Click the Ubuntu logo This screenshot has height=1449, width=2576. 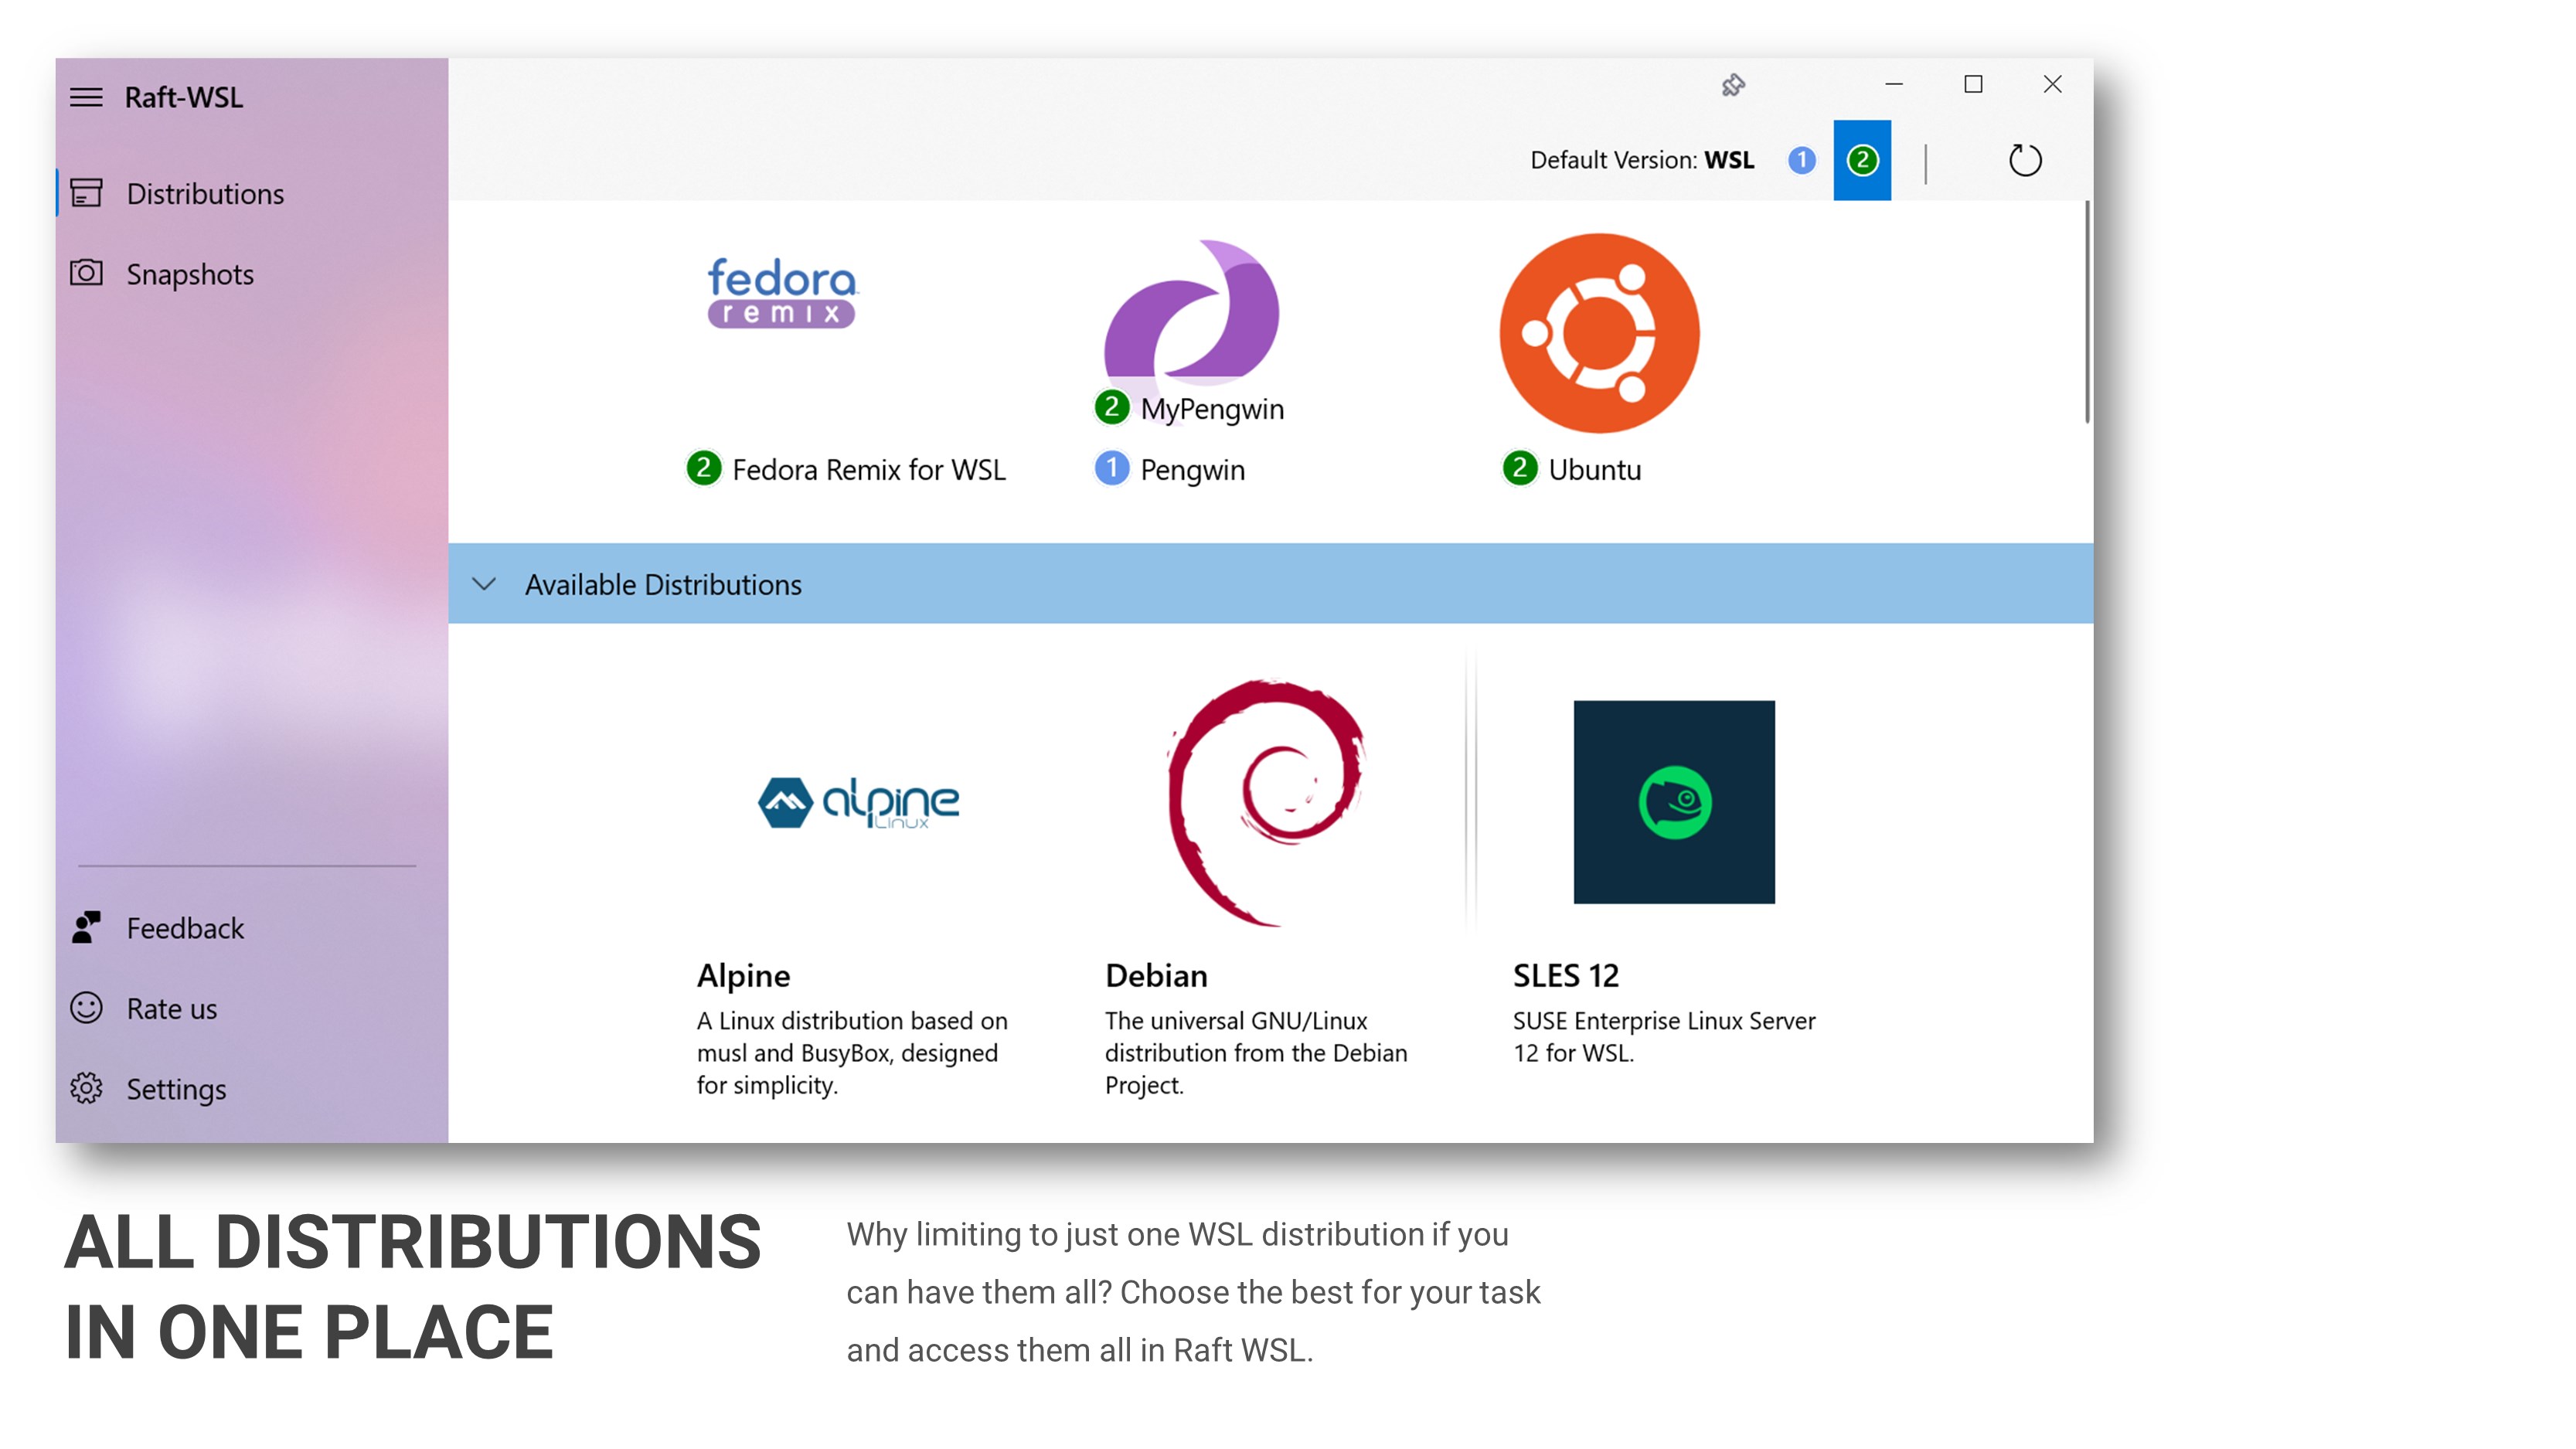click(x=1598, y=333)
